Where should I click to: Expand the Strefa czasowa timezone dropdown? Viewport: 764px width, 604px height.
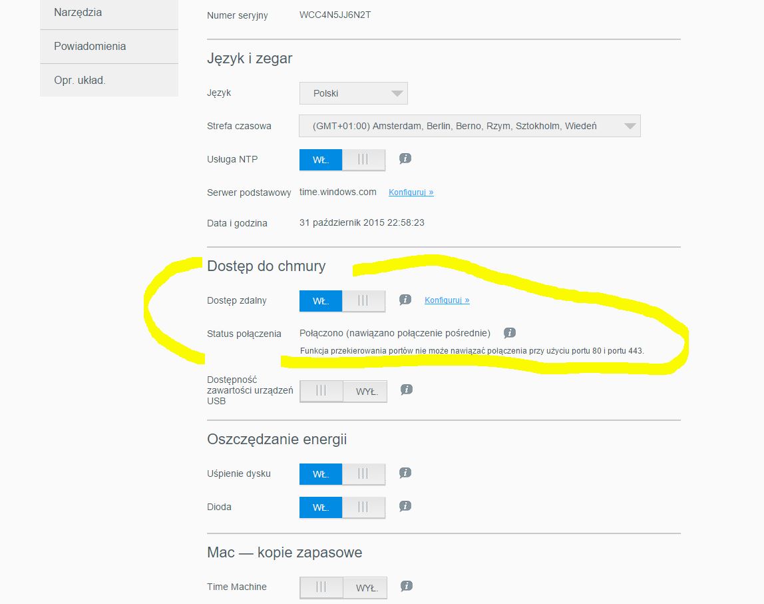[x=469, y=126]
